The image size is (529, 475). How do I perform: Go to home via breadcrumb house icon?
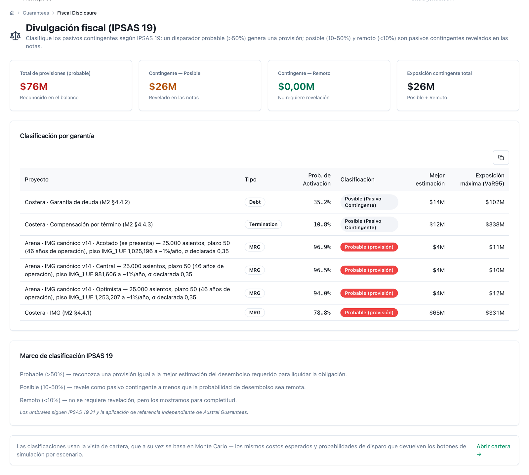pos(12,13)
